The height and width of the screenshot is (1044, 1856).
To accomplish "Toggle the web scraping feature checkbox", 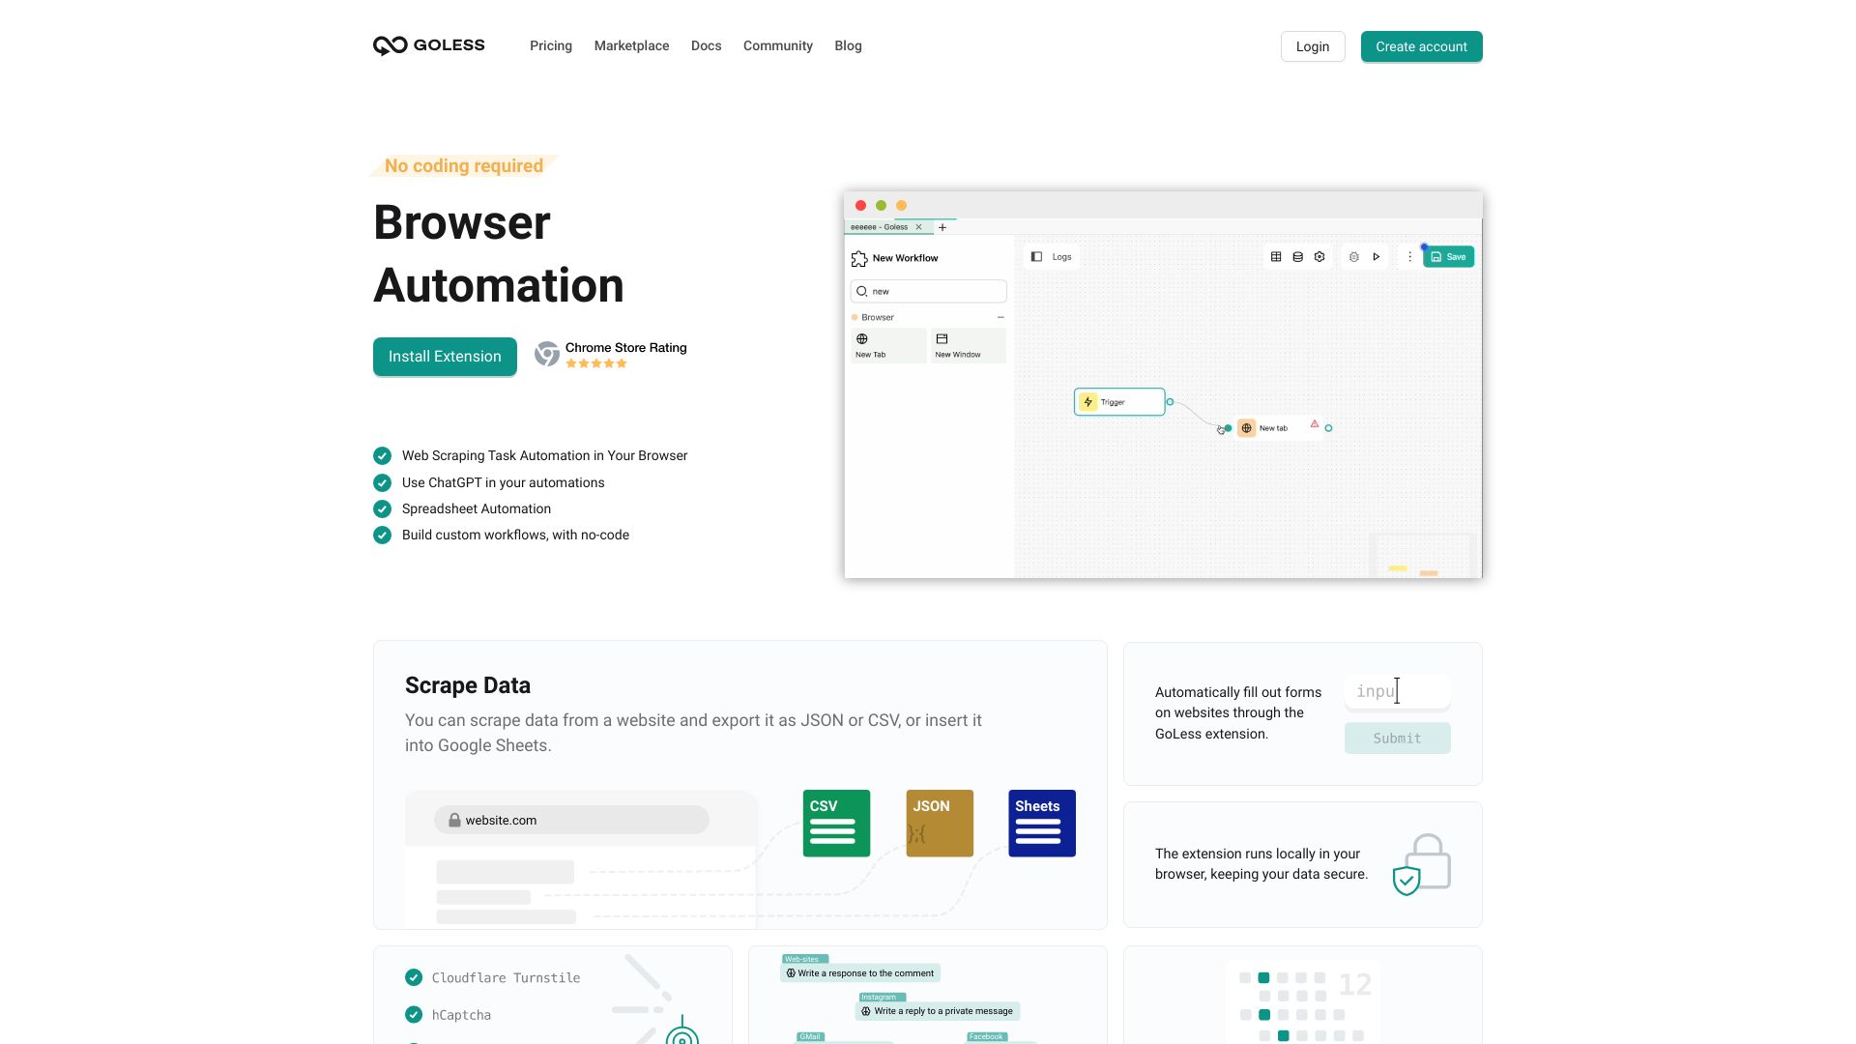I will [x=383, y=455].
